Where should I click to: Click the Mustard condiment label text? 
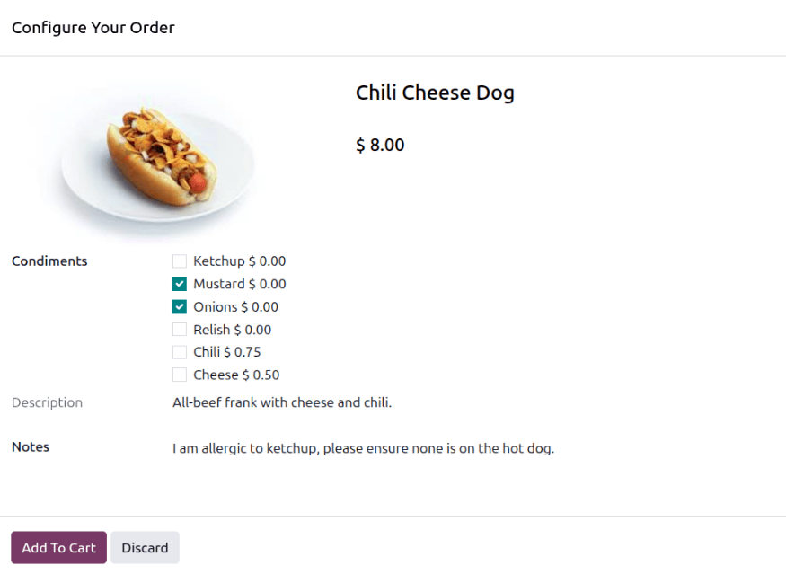239,283
